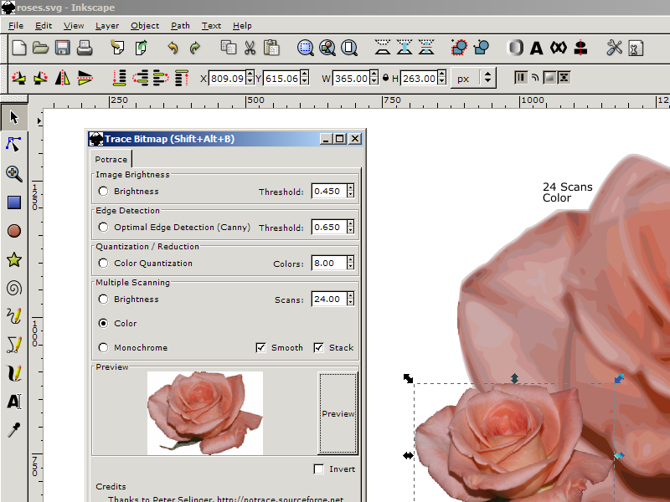Uncheck the Smooth option

(x=261, y=347)
